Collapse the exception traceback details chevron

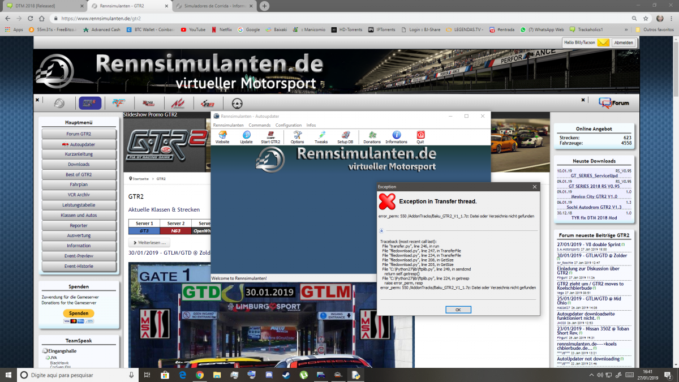[381, 231]
